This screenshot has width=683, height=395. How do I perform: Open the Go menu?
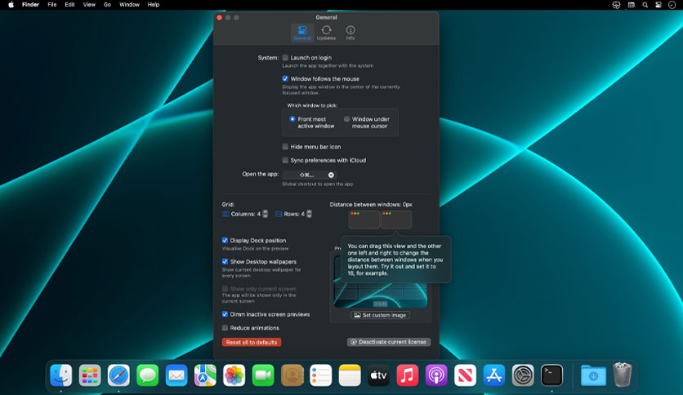coord(107,5)
